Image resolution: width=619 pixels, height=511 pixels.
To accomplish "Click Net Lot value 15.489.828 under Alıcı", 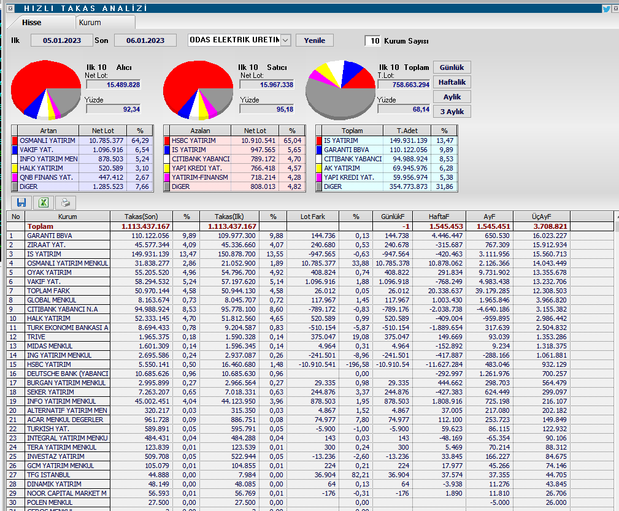I will click(x=113, y=85).
